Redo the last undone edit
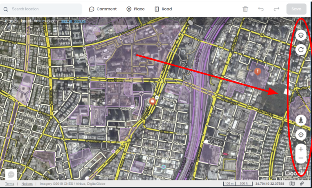This screenshot has width=312, height=188. (x=276, y=9)
